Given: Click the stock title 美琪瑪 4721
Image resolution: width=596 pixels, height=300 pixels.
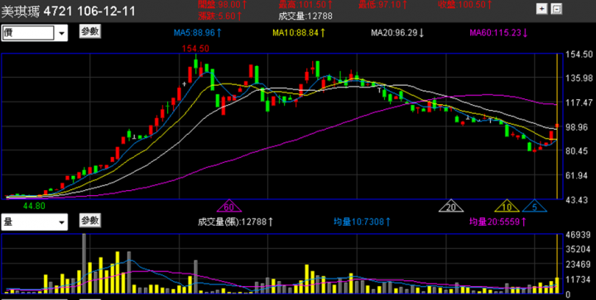Looking at the screenshot, I should click(37, 12).
